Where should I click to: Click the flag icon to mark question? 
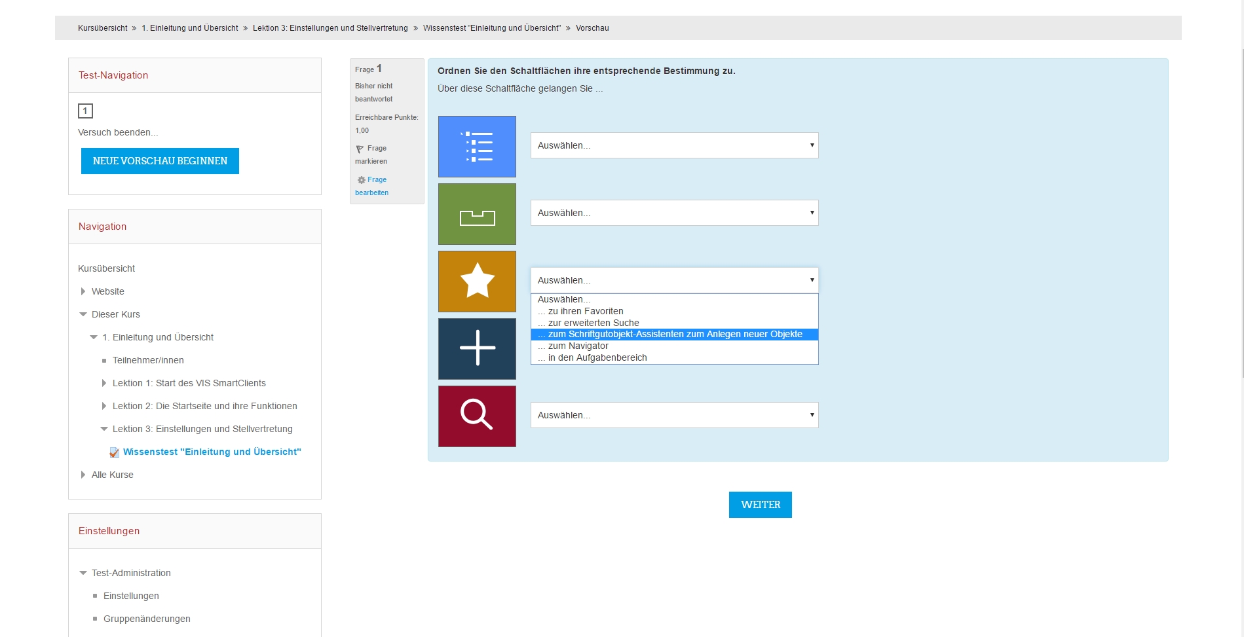click(360, 149)
